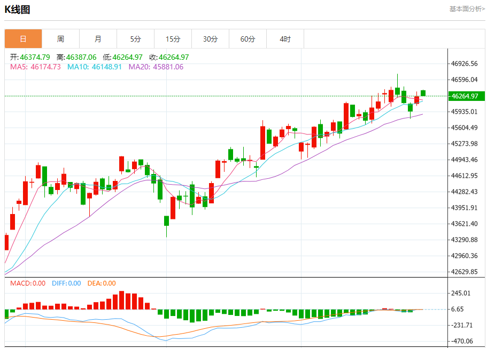Click the MACD value label
This screenshot has width=487, height=348.
[x=28, y=283]
